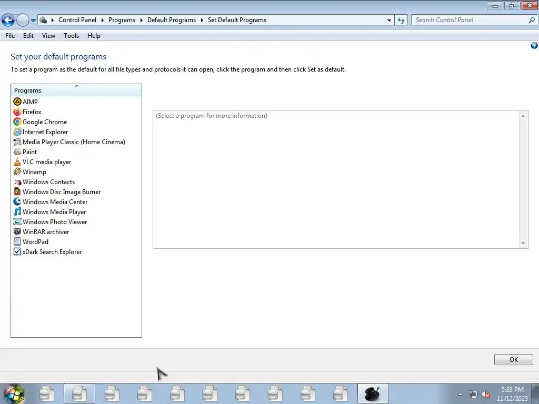Expand the arrow before Control Panel breadcrumb
The height and width of the screenshot is (404, 539).
(53, 21)
